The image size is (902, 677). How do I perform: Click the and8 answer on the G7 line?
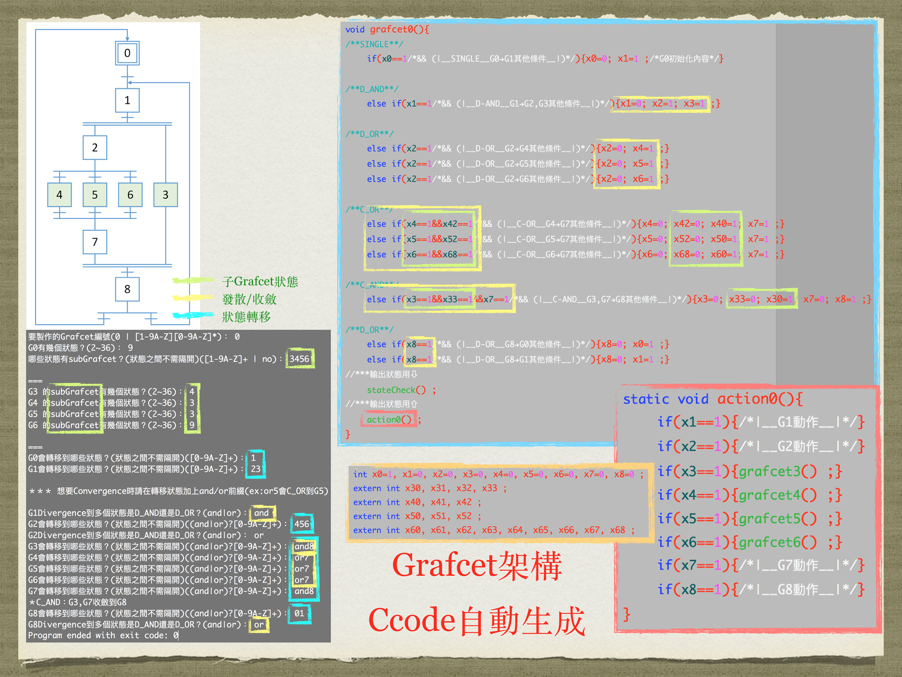coord(304,591)
